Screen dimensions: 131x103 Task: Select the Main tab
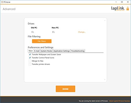pyautogui.click(x=31, y=51)
